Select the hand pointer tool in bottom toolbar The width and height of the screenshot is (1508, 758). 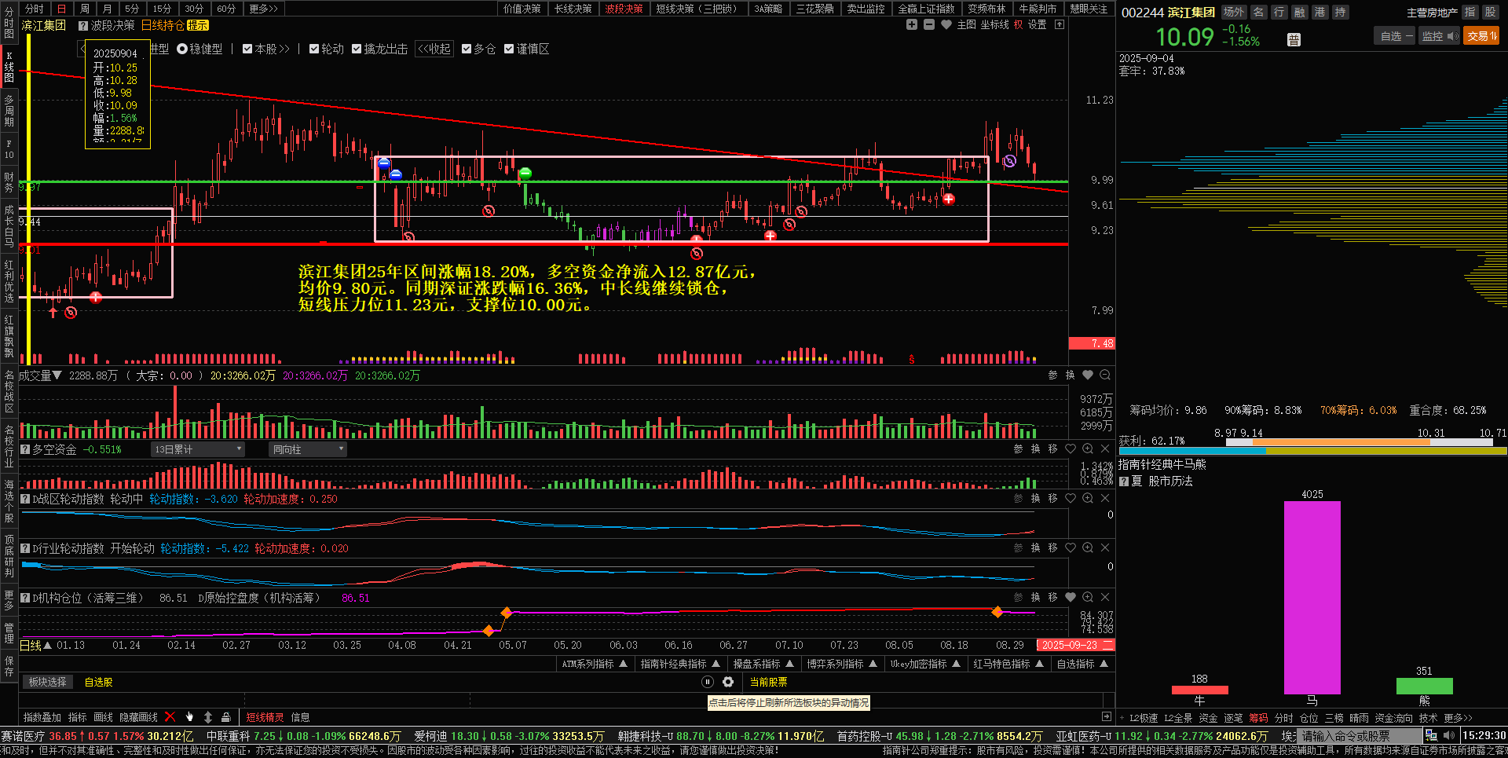pos(189,716)
